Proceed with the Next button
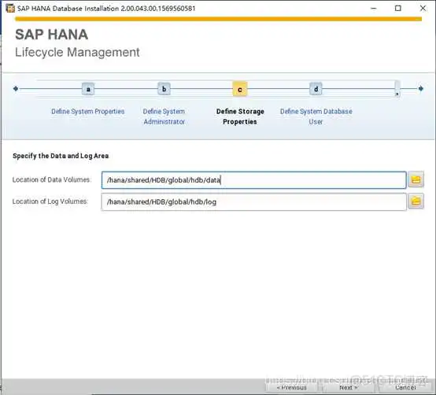 [349, 387]
